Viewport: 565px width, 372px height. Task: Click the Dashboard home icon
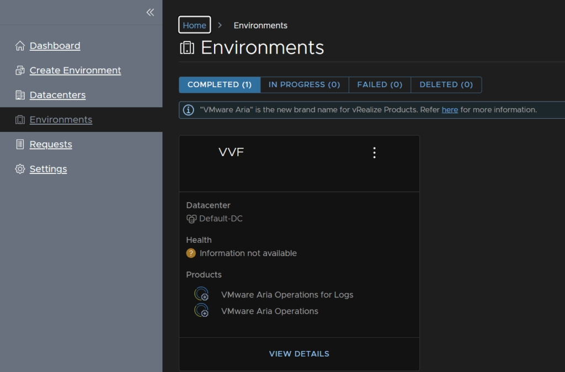[20, 46]
